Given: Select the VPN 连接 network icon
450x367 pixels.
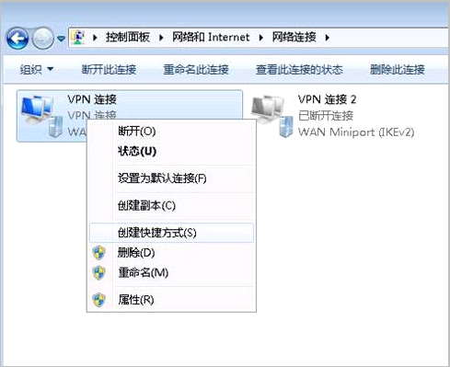Looking at the screenshot, I should click(41, 116).
